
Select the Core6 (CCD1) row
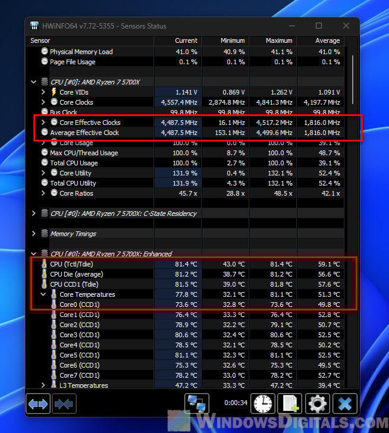tap(185, 365)
